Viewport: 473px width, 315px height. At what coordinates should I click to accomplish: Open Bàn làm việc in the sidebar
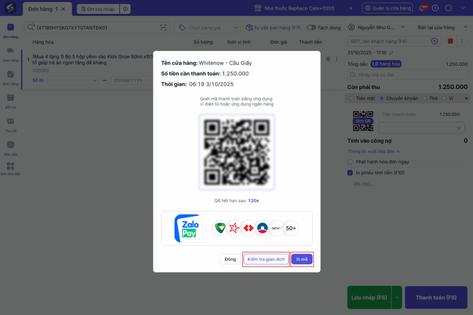pos(11,169)
